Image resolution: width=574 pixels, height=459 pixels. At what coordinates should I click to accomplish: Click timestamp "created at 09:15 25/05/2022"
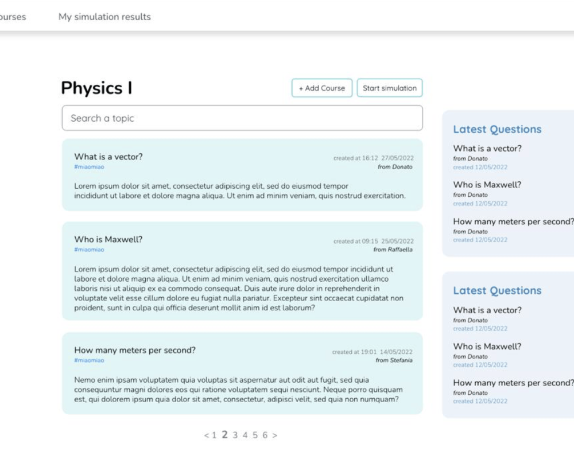(374, 241)
